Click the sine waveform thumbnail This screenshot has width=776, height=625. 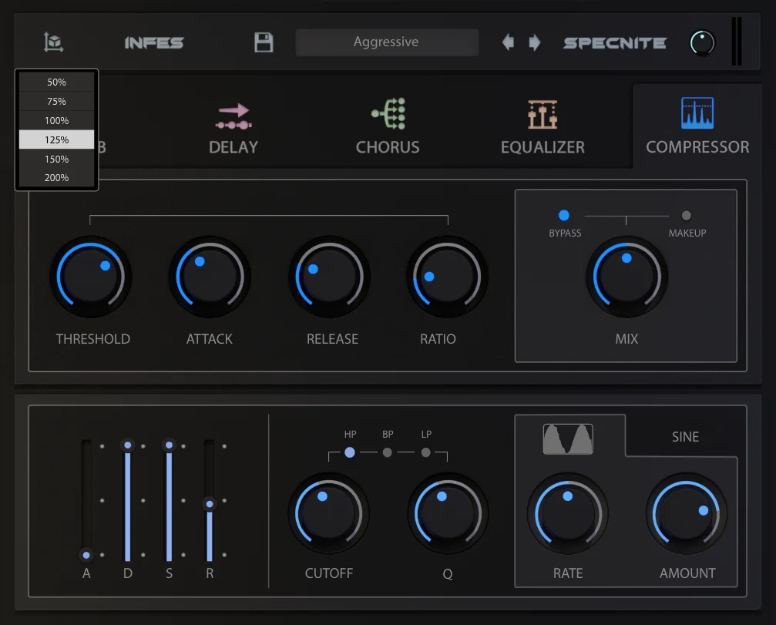(568, 439)
